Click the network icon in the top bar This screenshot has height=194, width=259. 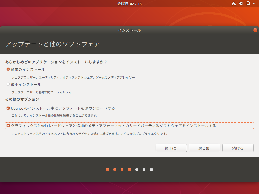click(x=234, y=4)
